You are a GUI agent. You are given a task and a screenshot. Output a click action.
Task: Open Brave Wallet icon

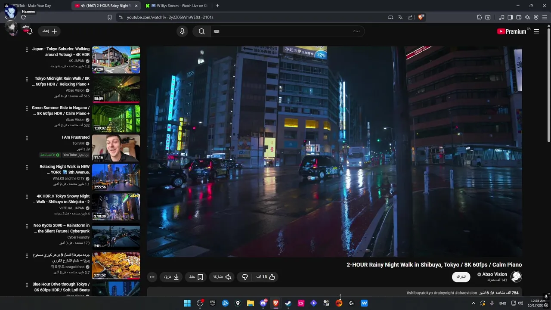[519, 17]
